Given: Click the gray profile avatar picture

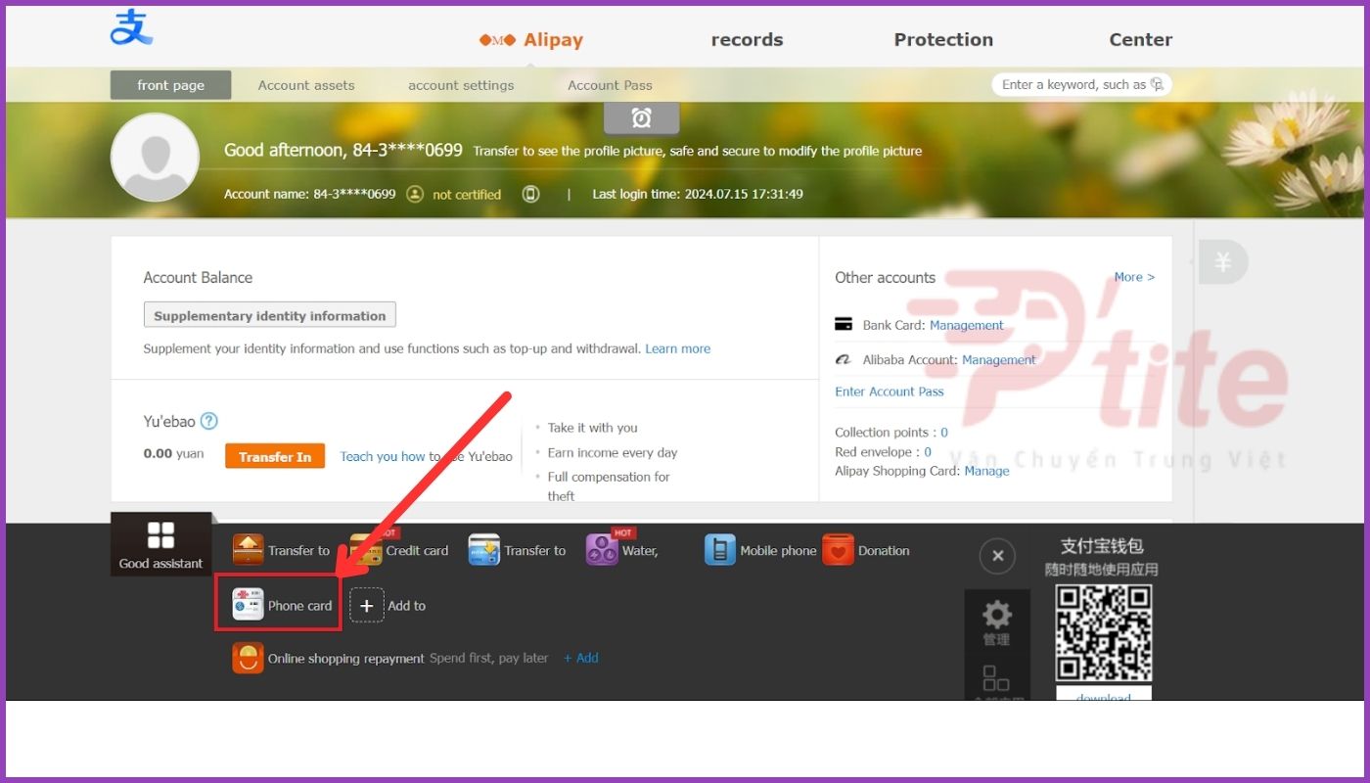Looking at the screenshot, I should (x=155, y=157).
